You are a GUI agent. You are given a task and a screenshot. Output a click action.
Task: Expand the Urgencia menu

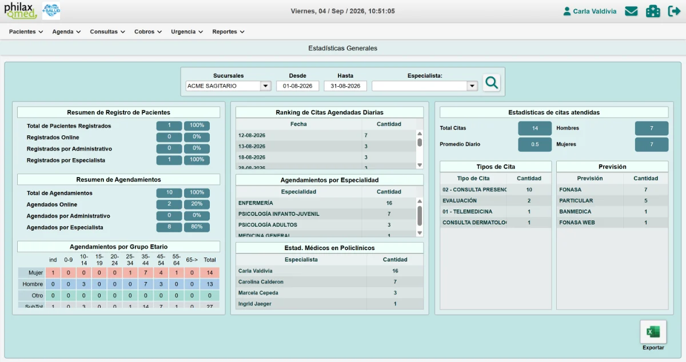(x=187, y=32)
